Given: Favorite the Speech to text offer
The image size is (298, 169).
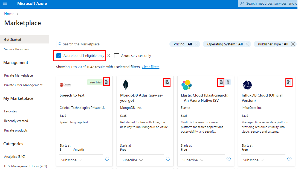Looking at the screenshot, I should tap(107, 159).
